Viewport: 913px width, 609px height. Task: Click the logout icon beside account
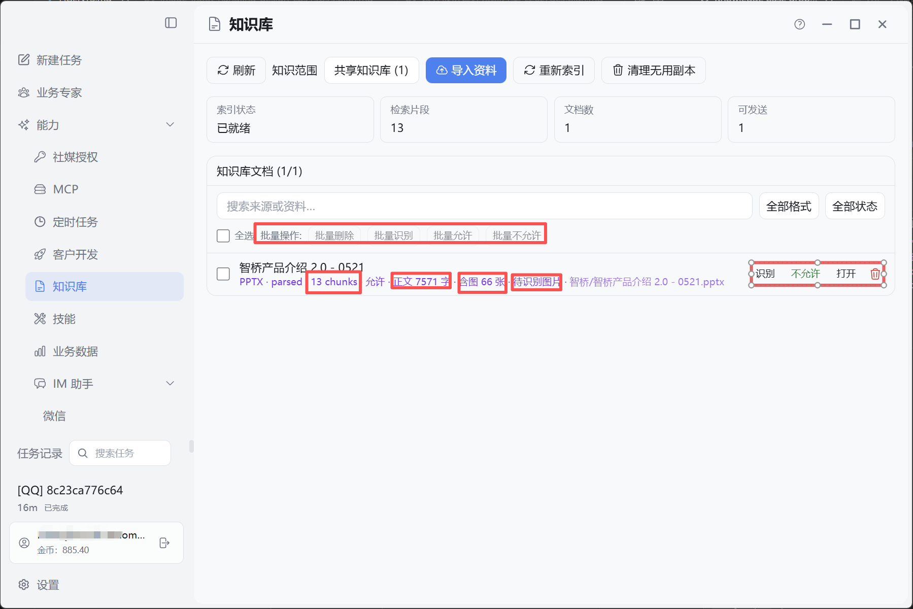point(164,543)
